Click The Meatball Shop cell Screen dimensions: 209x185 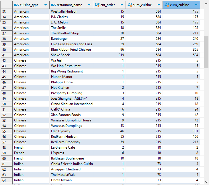(71, 33)
